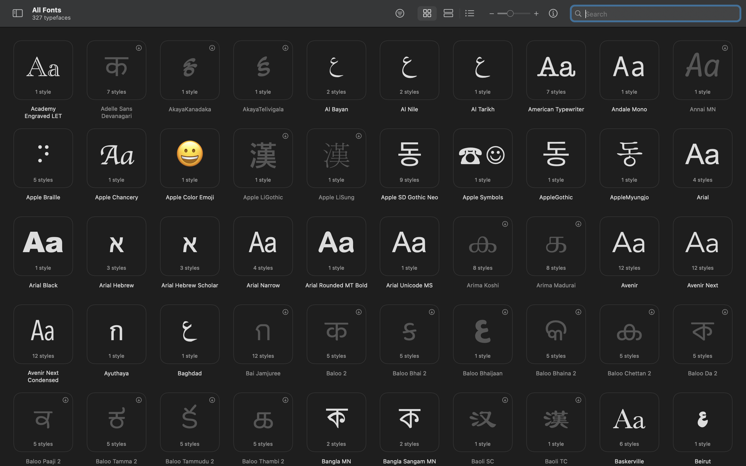This screenshot has width=746, height=466.
Task: Select Arial Black typeface
Action: click(43, 246)
